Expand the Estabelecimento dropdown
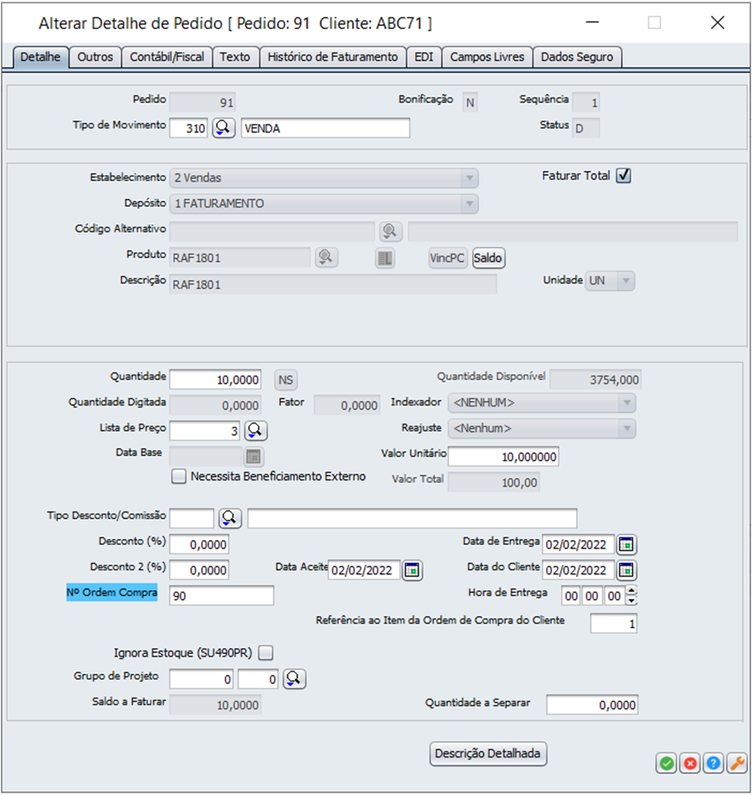Screen dimensions: 752x795 point(469,178)
